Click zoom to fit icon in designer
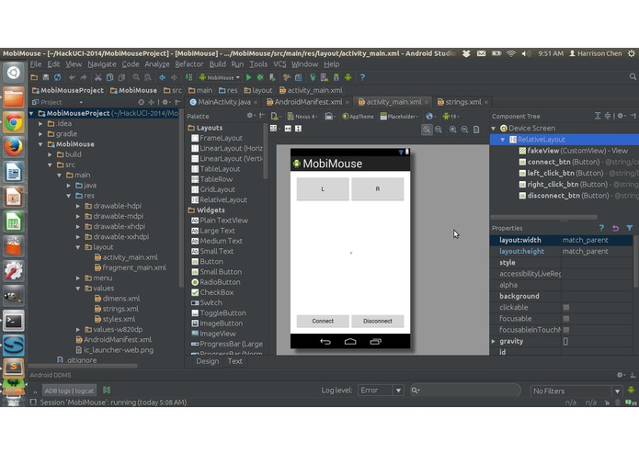Viewport: 639px width, 454px height. pos(427,130)
